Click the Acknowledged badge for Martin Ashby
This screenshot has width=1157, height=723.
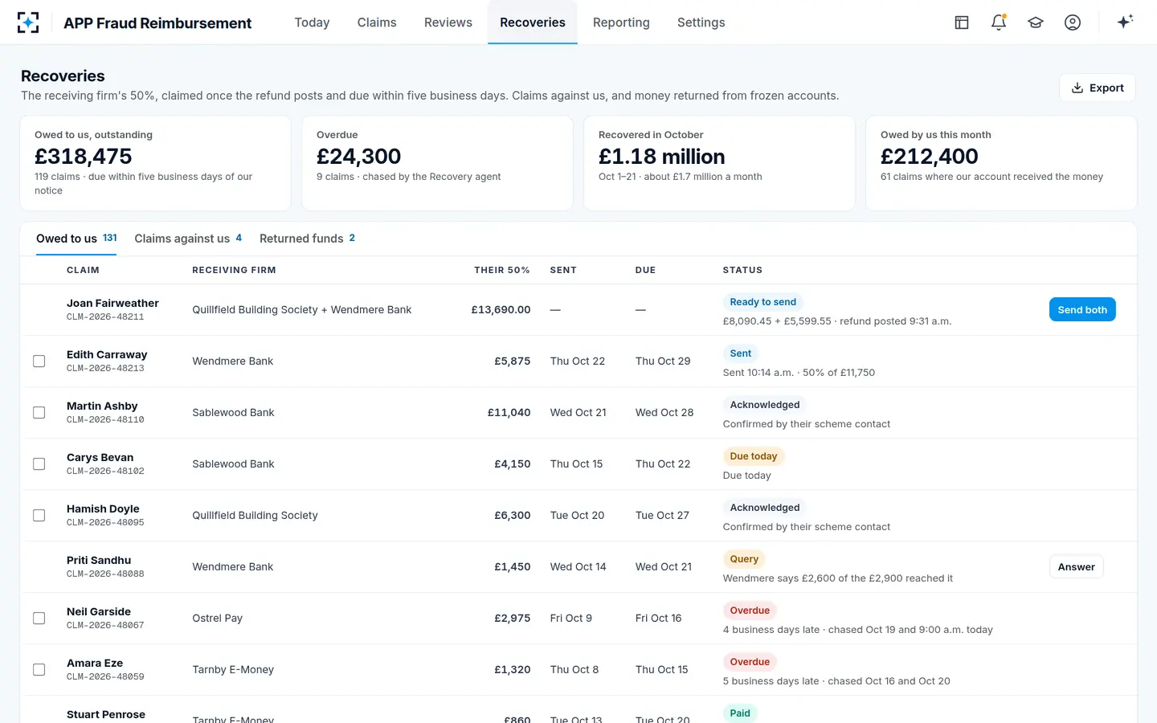tap(765, 405)
